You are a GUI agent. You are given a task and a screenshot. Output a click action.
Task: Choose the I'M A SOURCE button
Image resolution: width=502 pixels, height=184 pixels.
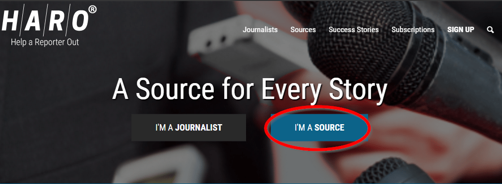[x=319, y=128]
